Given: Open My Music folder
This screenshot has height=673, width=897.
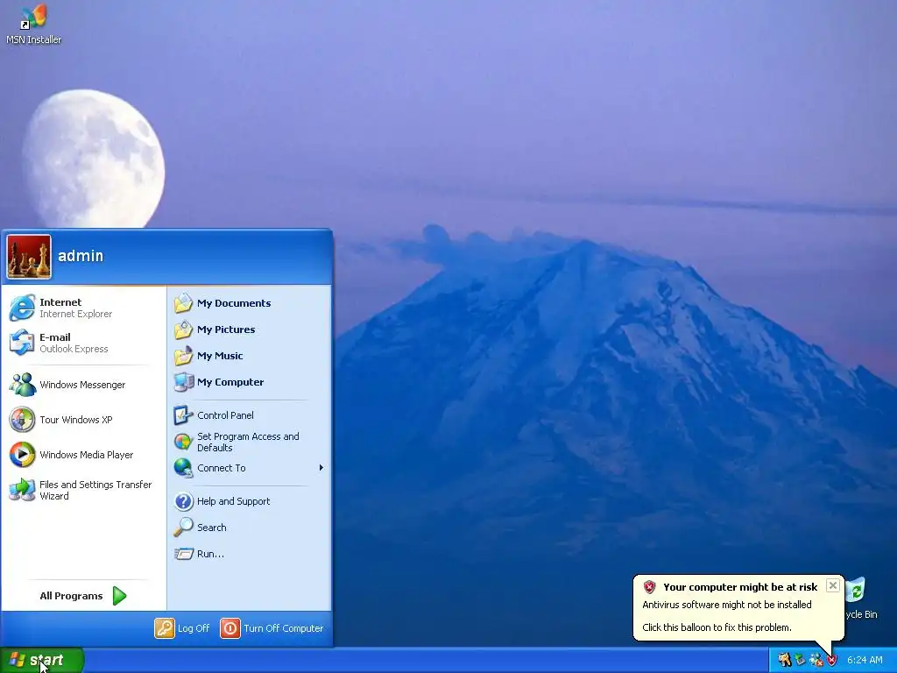Looking at the screenshot, I should click(x=250, y=356).
